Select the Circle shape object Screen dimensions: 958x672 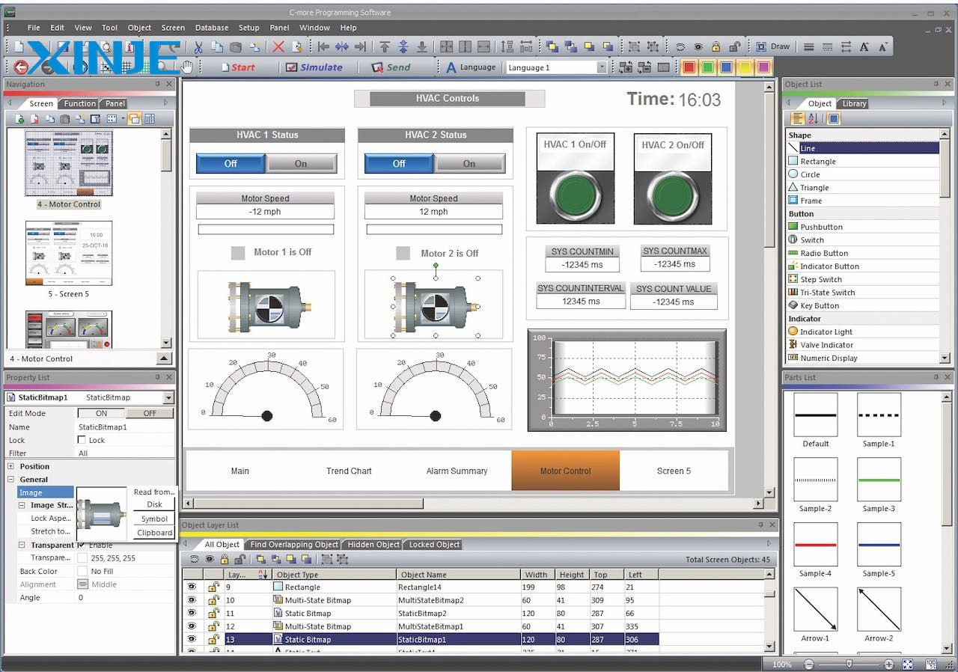click(863, 174)
